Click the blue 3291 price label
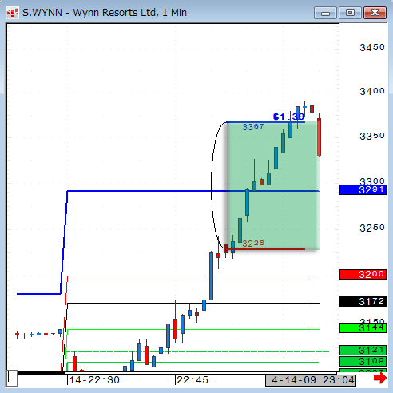 [x=363, y=190]
